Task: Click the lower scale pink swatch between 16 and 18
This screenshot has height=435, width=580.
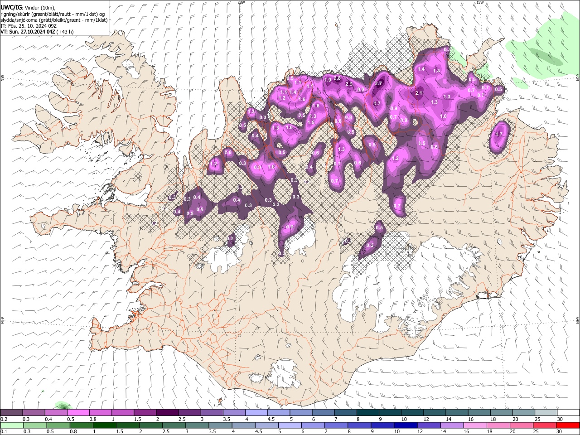Action: [x=475, y=425]
